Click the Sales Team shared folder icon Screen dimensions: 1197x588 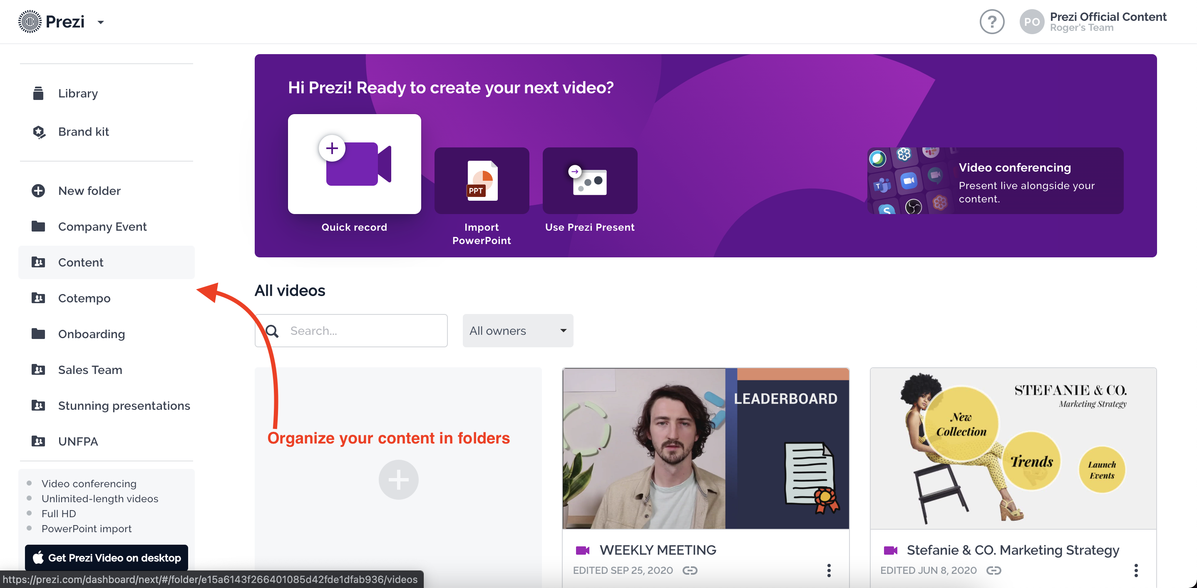pos(38,369)
